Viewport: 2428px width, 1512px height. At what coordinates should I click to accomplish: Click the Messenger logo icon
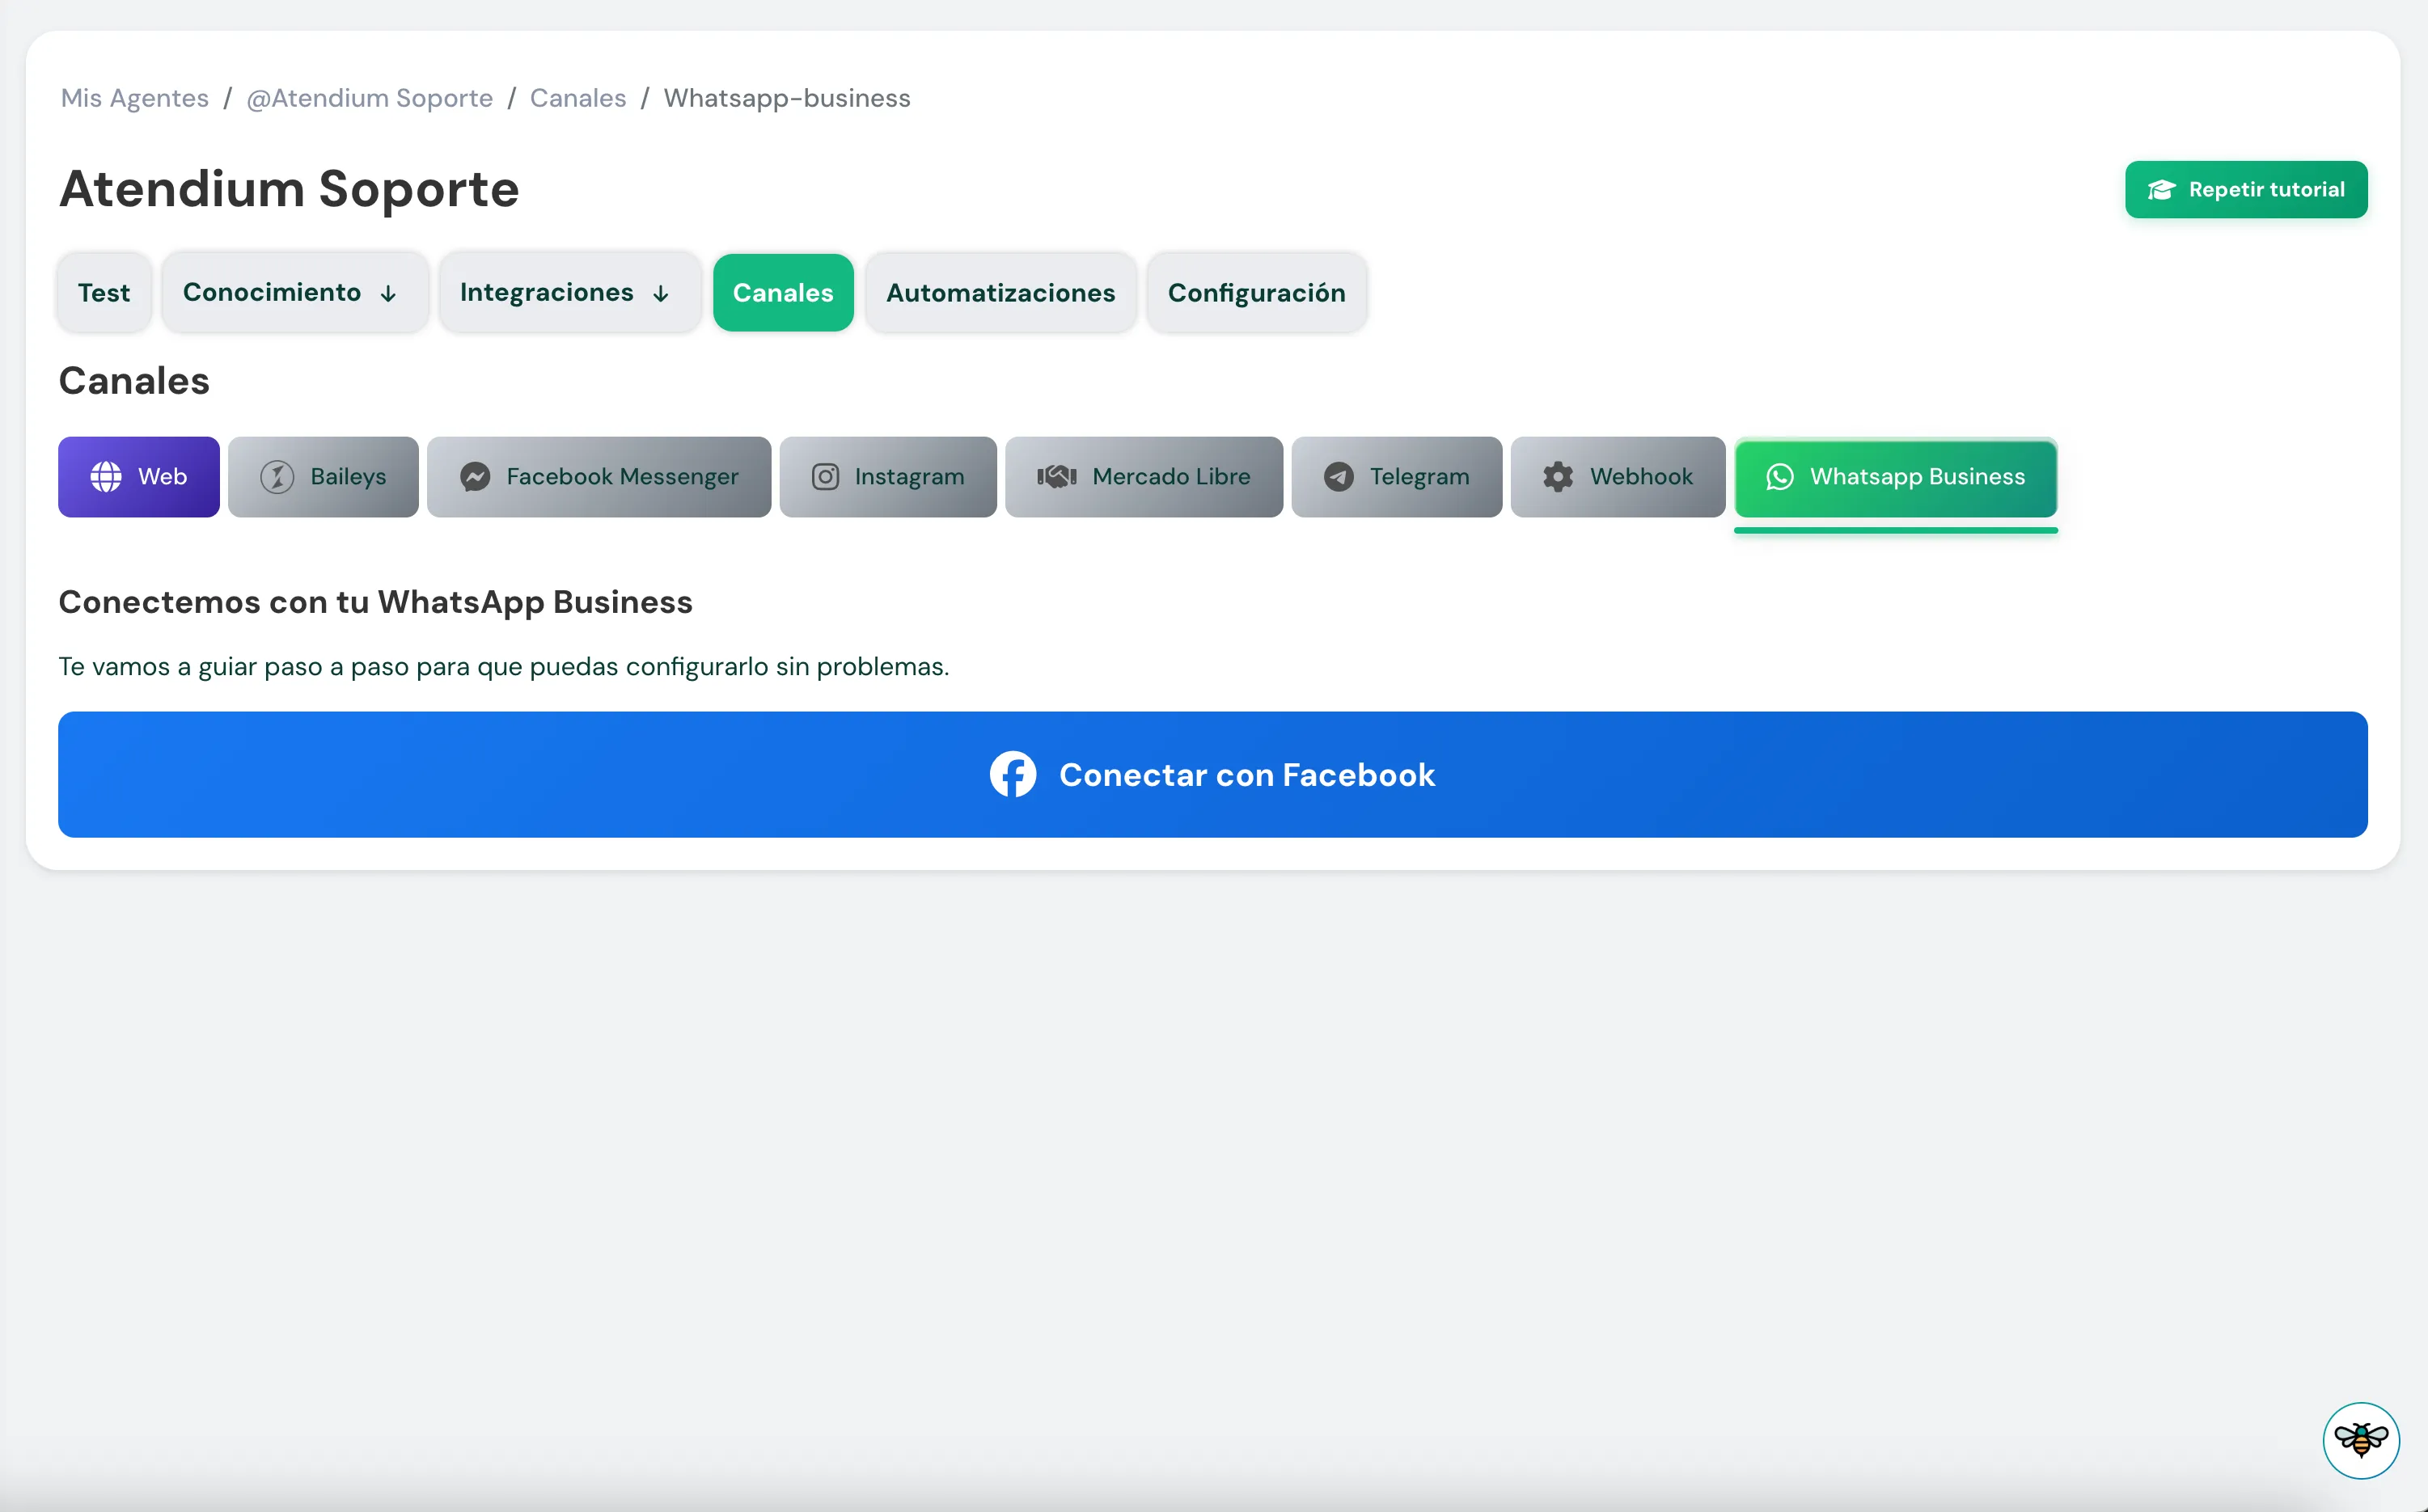click(475, 477)
